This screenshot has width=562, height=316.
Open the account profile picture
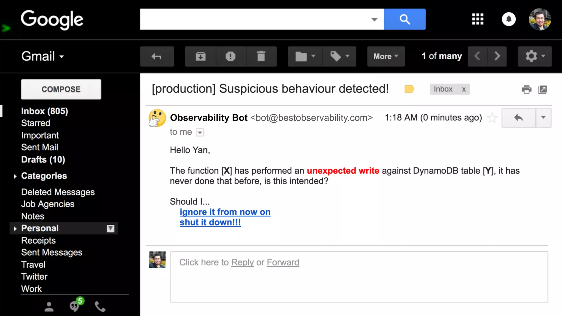click(540, 19)
